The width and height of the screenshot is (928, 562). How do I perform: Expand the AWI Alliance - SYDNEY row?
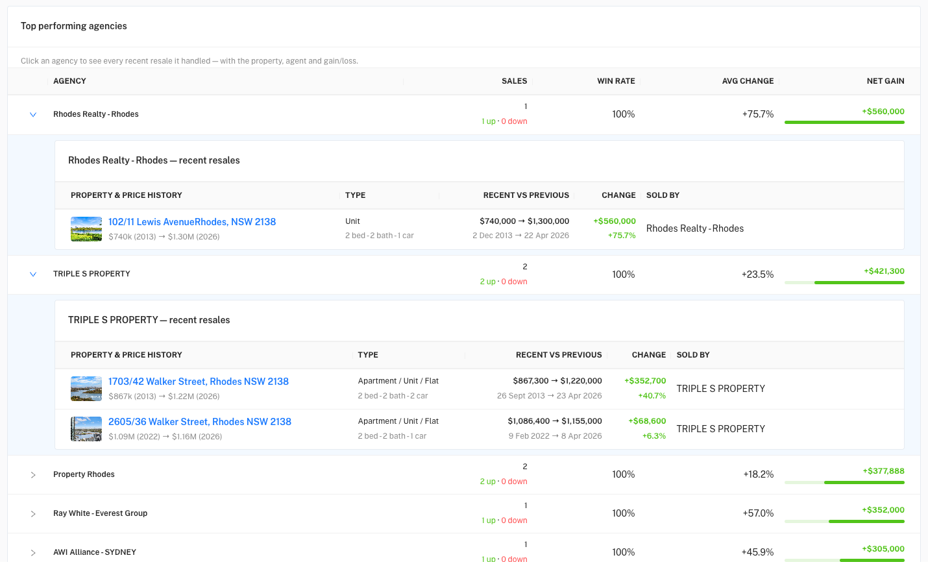pos(33,553)
